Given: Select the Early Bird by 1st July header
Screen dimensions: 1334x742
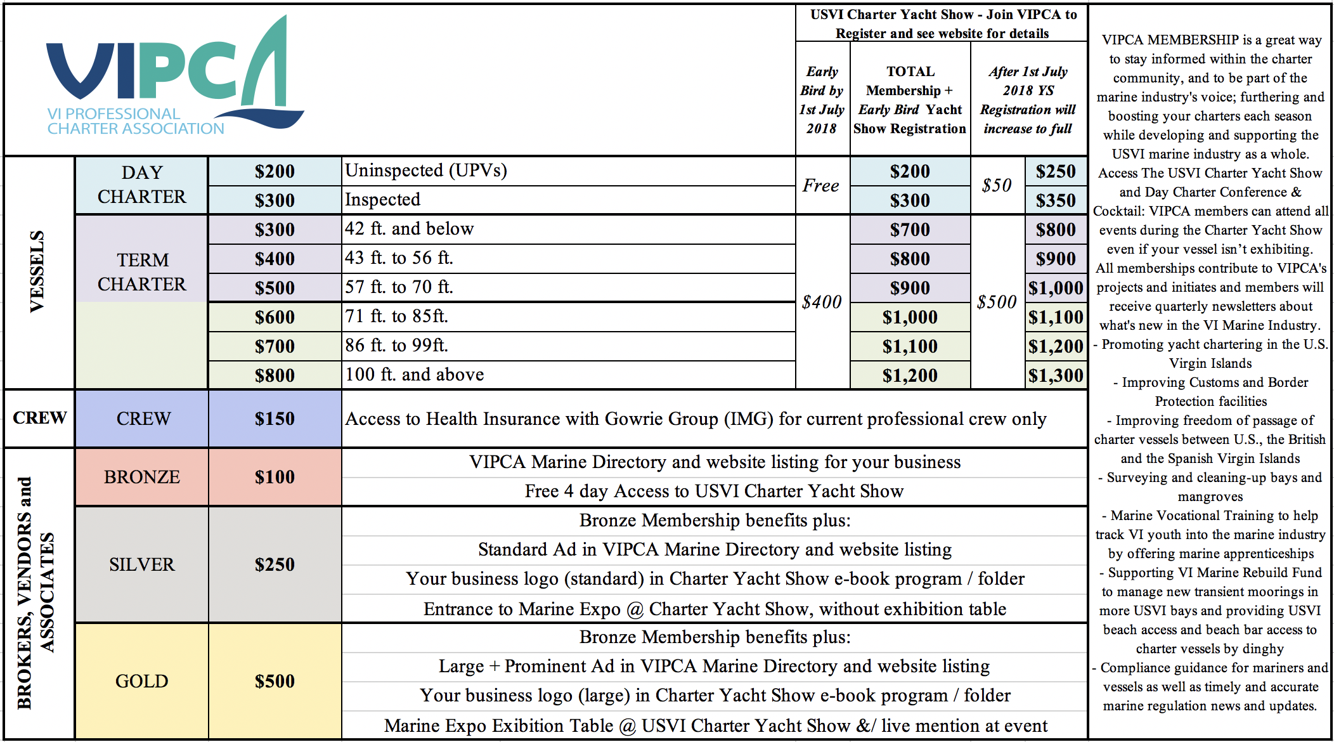Looking at the screenshot, I should click(822, 100).
